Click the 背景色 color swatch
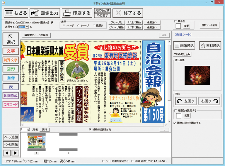The width and height of the screenshot is (225, 166). [x=178, y=26]
